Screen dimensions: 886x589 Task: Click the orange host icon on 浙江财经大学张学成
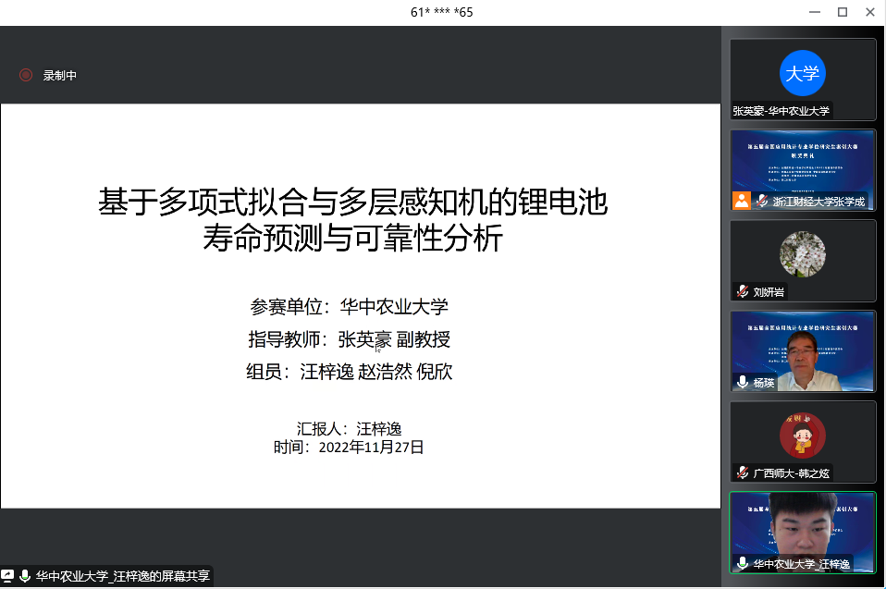click(x=741, y=201)
